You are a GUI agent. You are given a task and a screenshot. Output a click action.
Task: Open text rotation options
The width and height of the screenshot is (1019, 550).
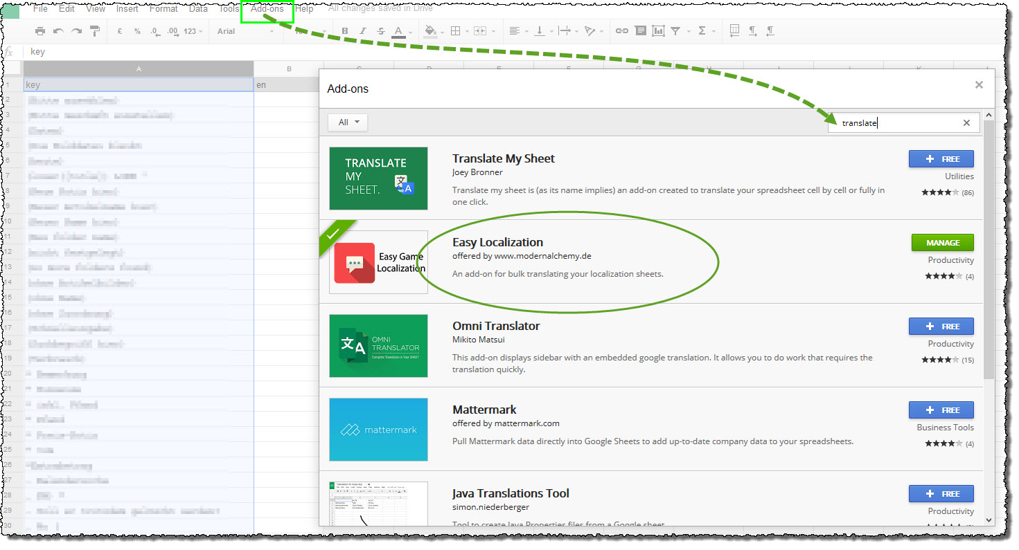point(591,31)
